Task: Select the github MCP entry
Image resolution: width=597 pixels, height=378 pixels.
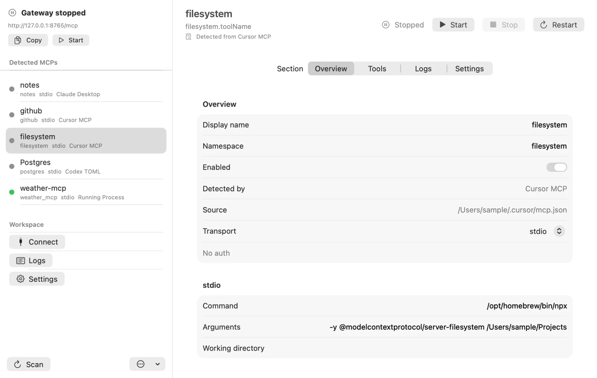Action: pos(86,115)
